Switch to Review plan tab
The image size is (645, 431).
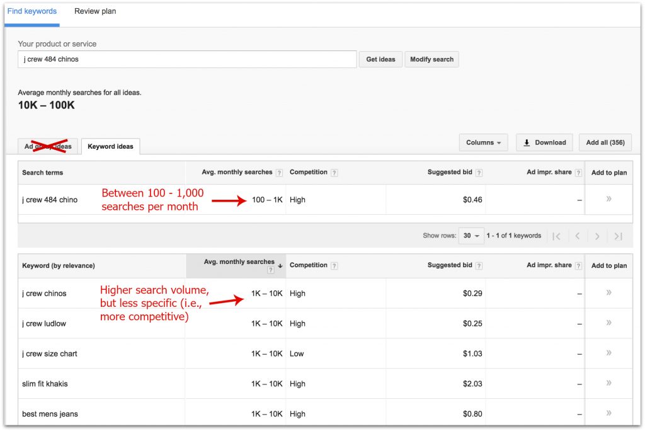tap(95, 11)
